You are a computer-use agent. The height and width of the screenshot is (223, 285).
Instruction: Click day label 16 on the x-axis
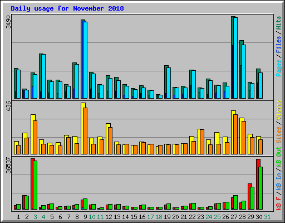tap(142, 217)
